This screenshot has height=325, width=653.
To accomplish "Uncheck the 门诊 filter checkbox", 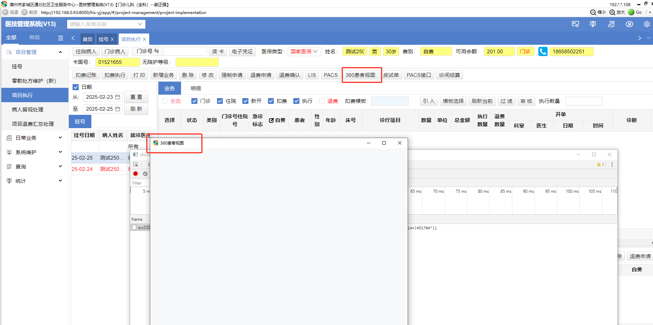I will [194, 101].
